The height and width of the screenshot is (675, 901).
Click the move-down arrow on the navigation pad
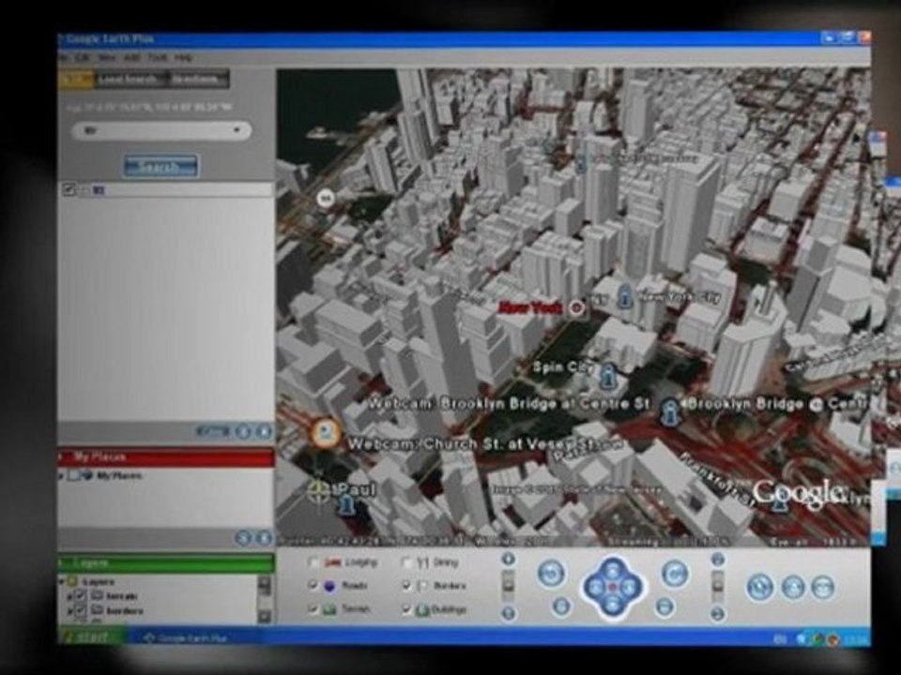point(613,604)
